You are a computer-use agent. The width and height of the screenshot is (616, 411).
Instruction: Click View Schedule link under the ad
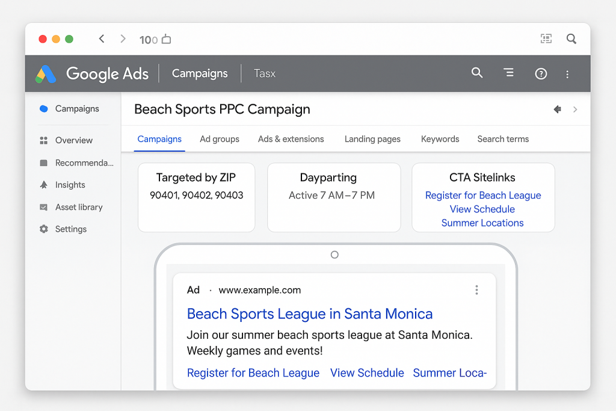367,373
